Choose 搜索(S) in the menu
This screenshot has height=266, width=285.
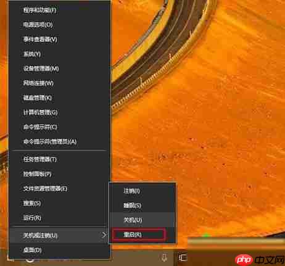pos(60,203)
